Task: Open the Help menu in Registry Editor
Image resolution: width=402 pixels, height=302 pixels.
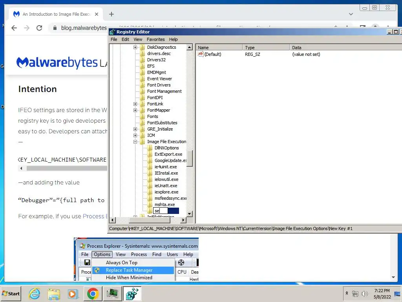Action: click(x=173, y=39)
